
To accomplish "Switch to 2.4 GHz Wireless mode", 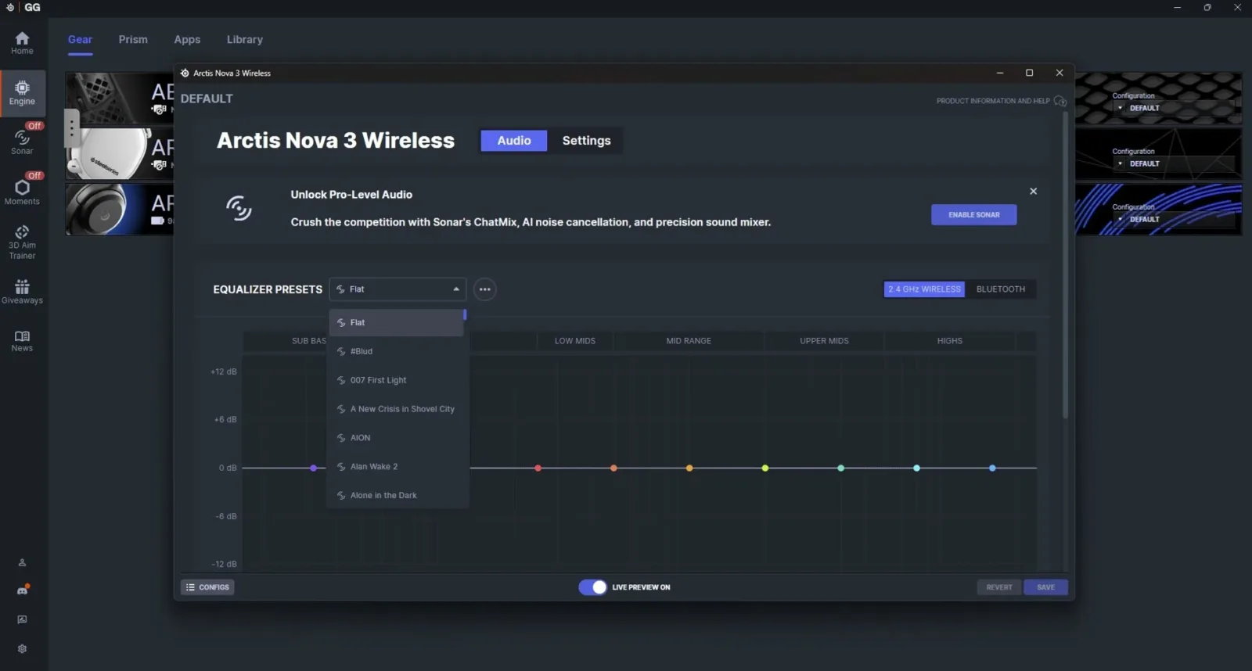I will 924,289.
